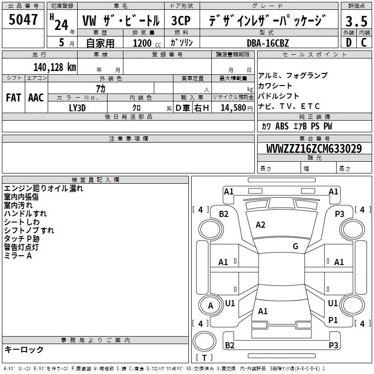Image resolution: width=374 pixels, height=374 pixels.
Task: Click inspector note シフトノブすれ
Action: pos(29,230)
